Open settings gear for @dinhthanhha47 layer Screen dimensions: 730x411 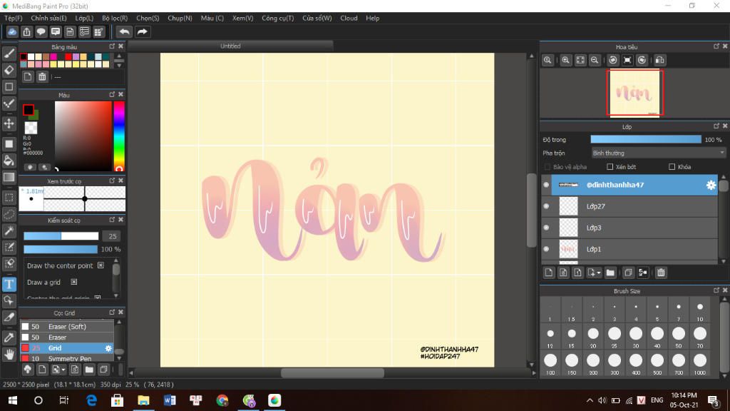pos(711,185)
